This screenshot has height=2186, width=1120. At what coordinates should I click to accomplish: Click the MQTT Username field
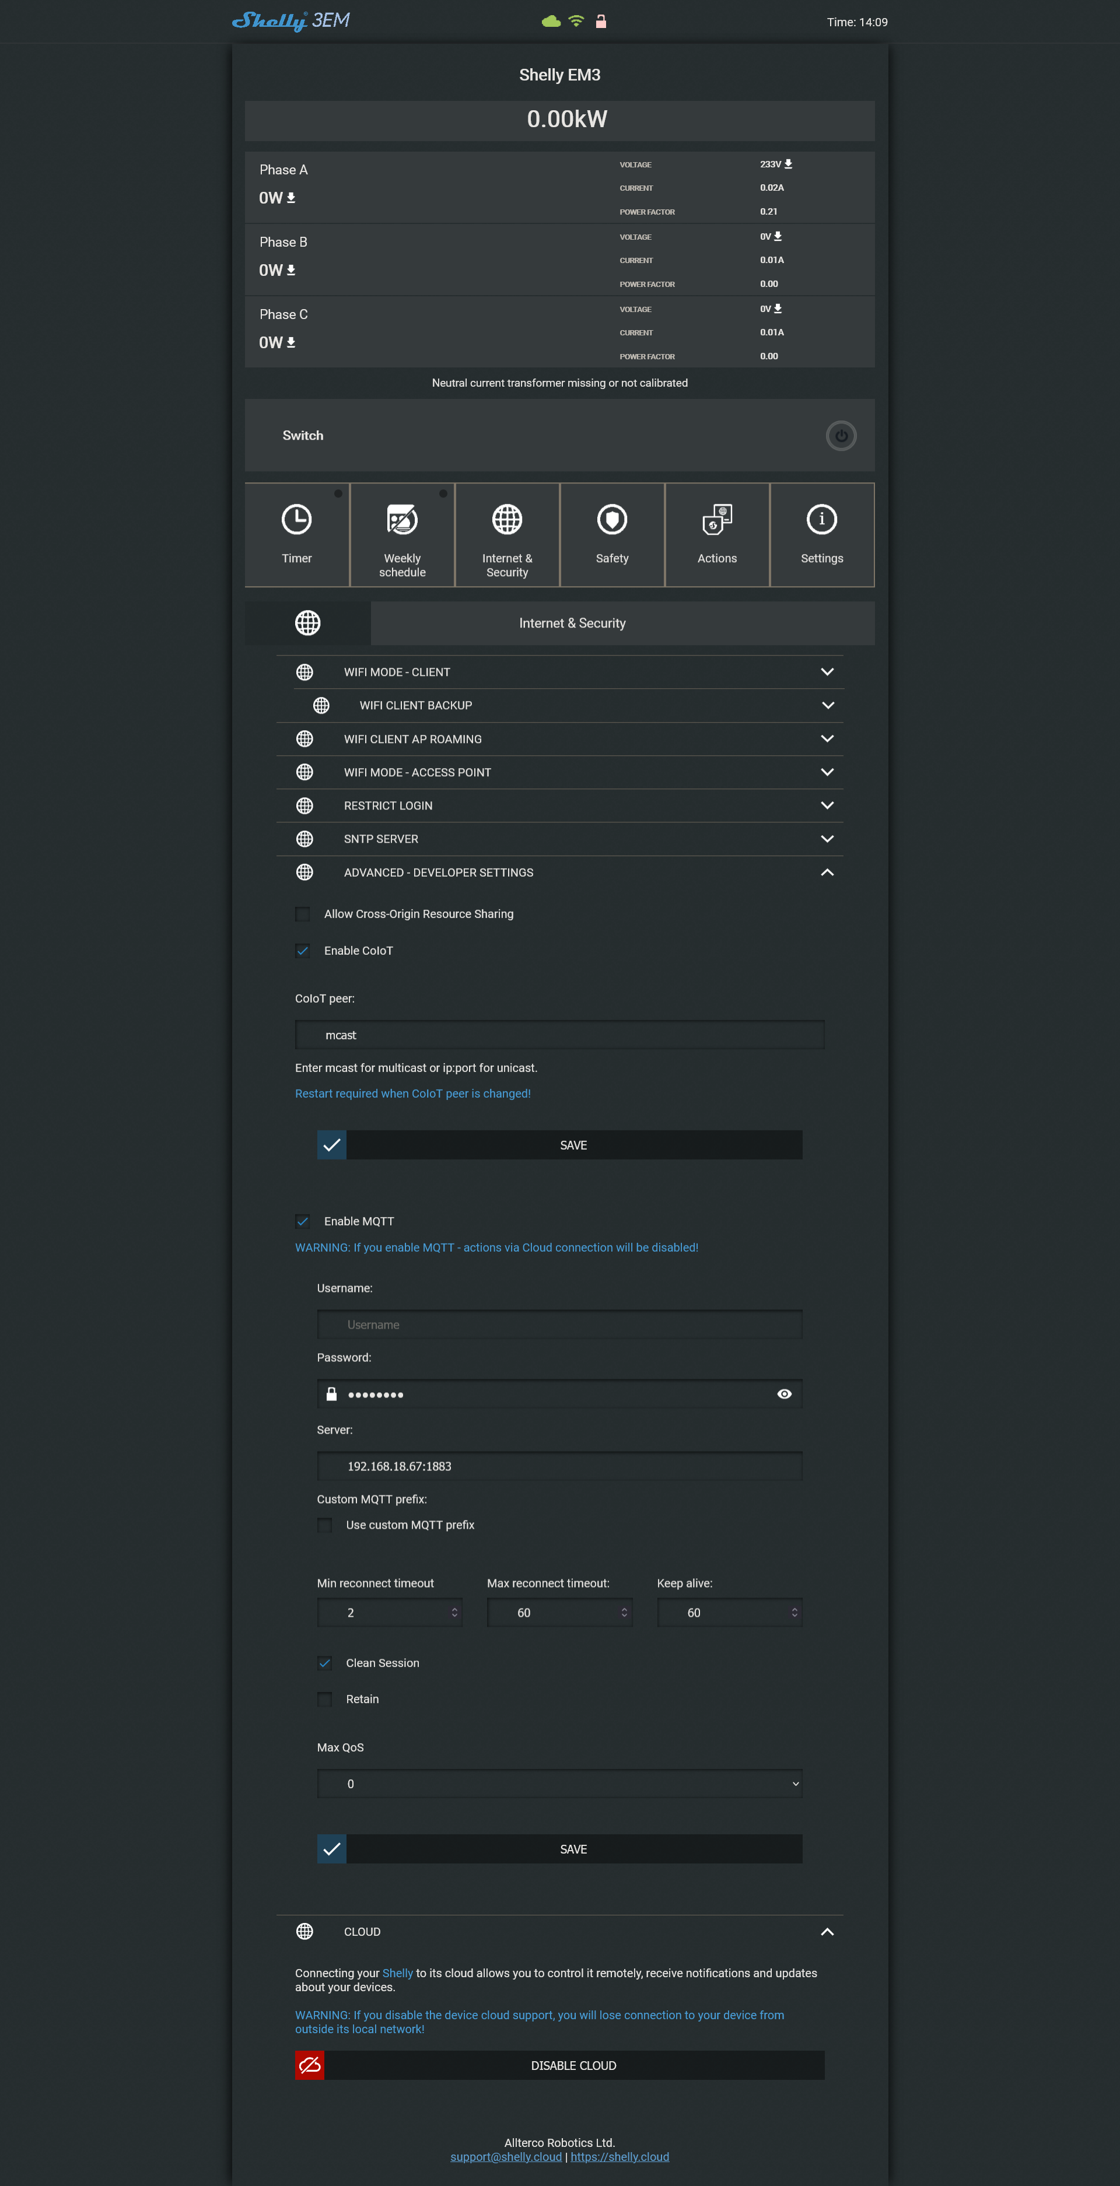tap(560, 1325)
